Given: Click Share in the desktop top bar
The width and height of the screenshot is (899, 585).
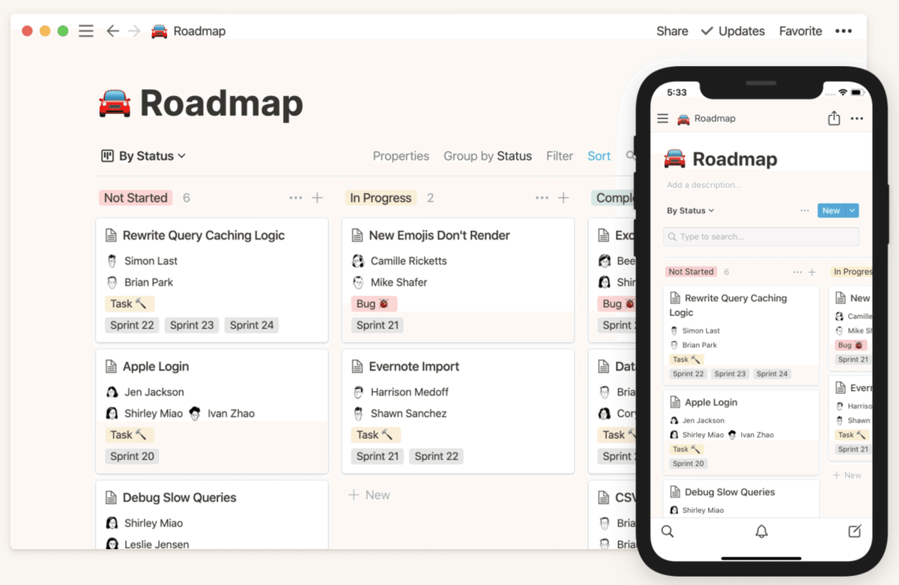Looking at the screenshot, I should 672,31.
